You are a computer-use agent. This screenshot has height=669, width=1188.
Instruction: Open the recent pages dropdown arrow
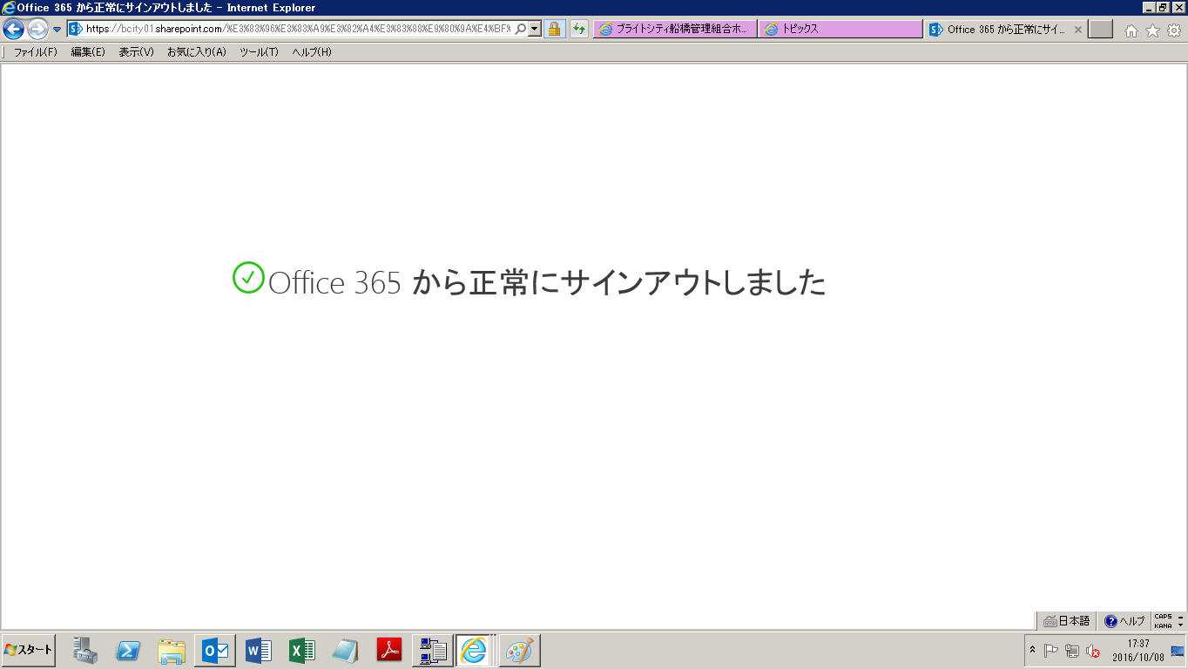click(x=57, y=30)
